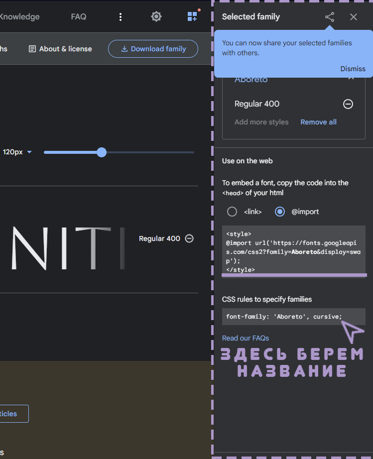
Task: Click Download family button
Action: point(153,49)
